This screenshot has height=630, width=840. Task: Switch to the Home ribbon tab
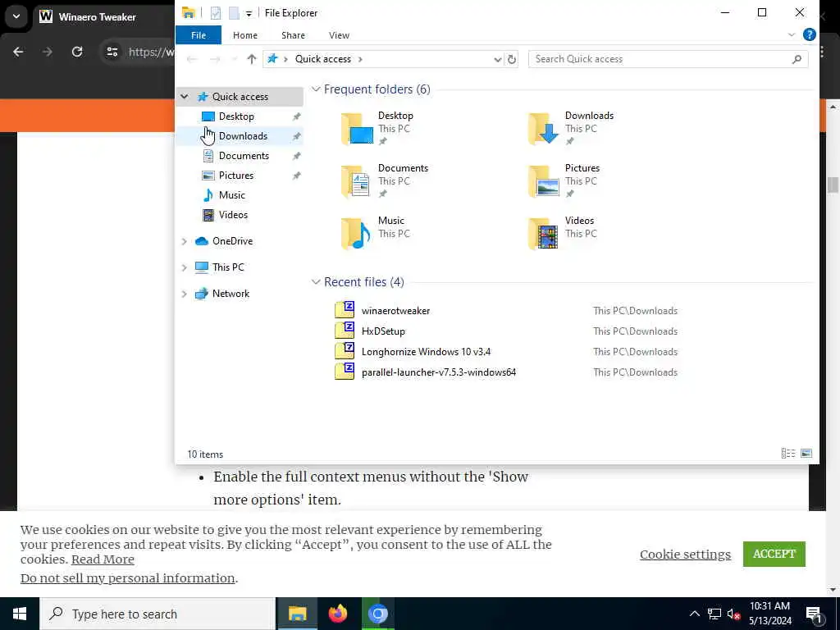pos(244,35)
